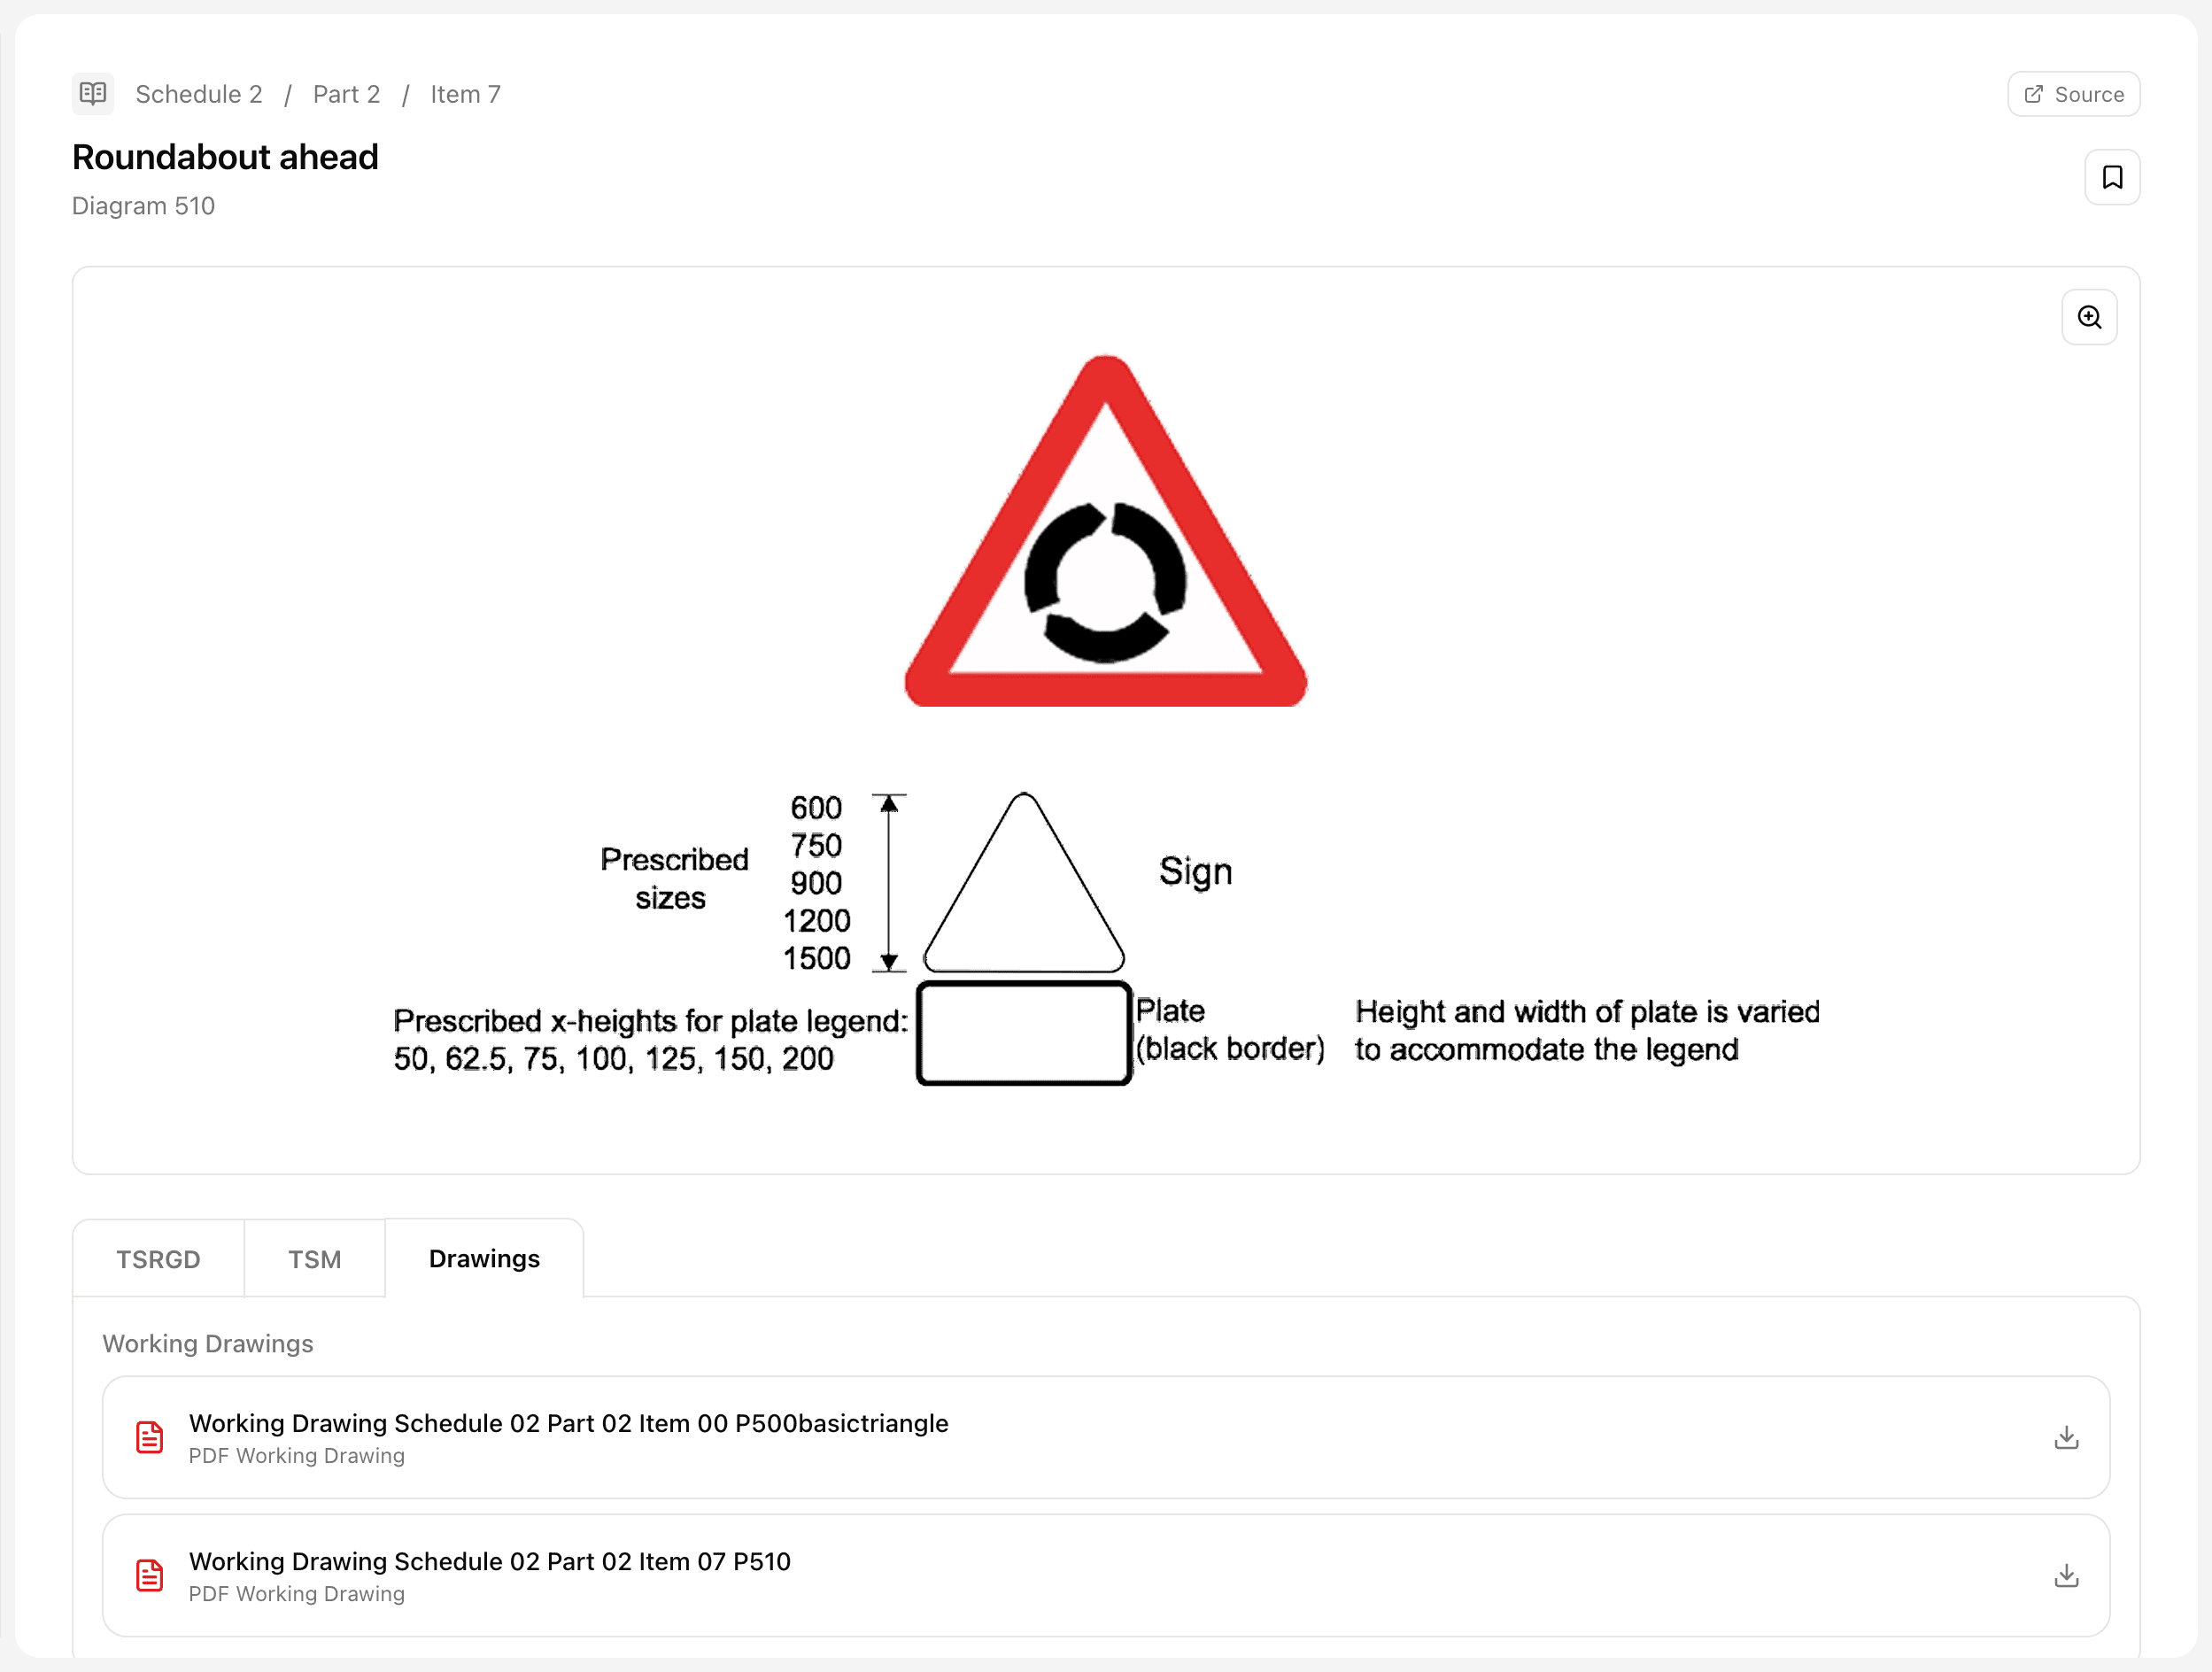Open Working Drawing Schedule 02 Part 02 Item 07 P510

[489, 1561]
